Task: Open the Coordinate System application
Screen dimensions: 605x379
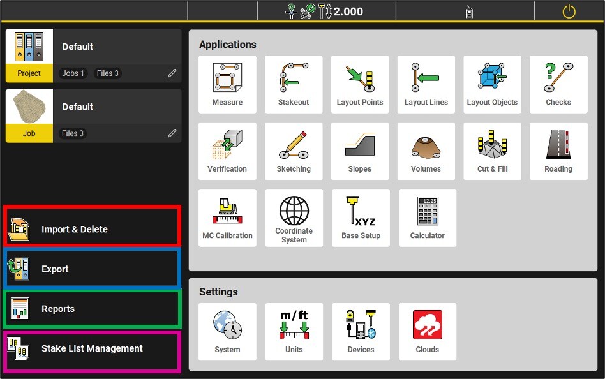Action: [294, 218]
